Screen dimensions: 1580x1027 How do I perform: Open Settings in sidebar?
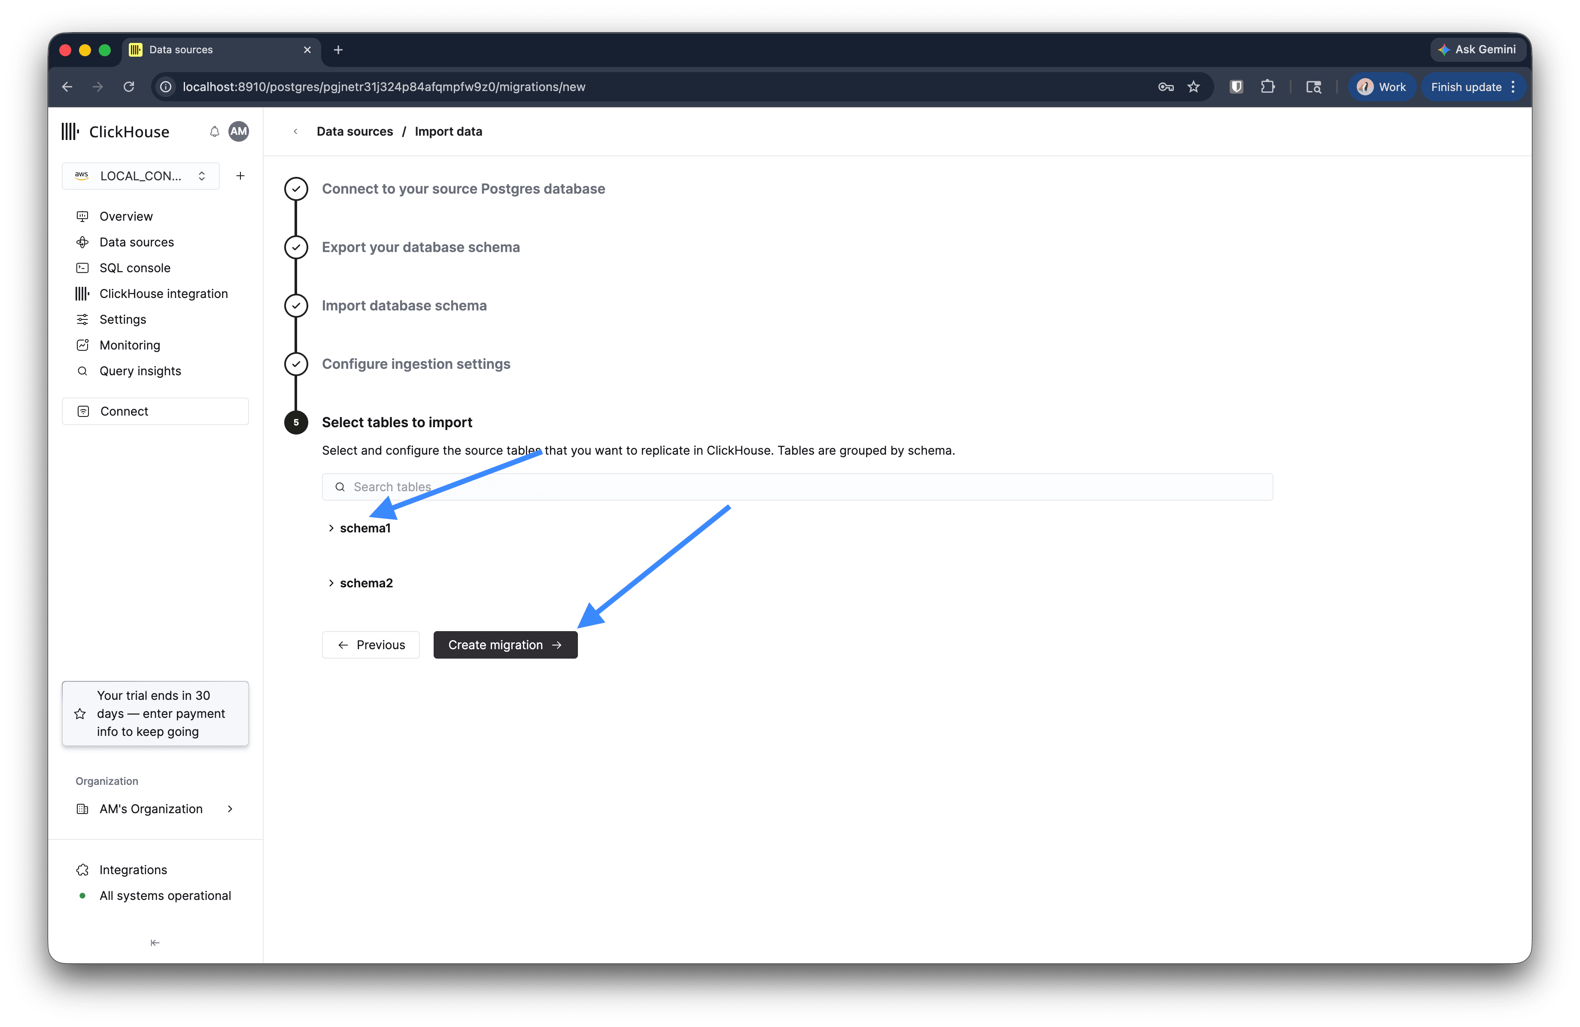pos(122,320)
